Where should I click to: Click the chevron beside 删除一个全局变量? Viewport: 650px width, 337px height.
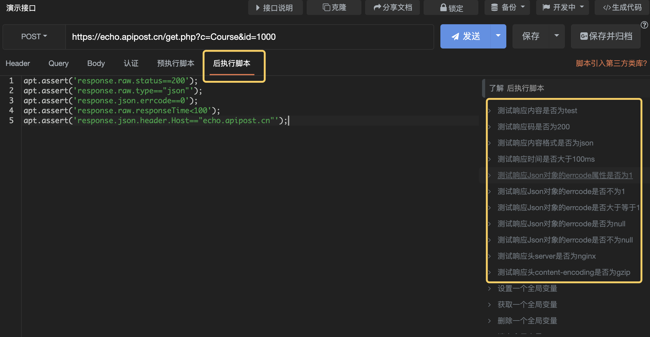[490, 321]
